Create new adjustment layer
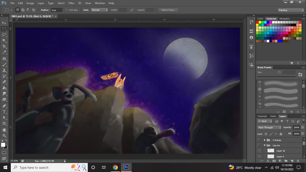Viewport: 306px width, 172px height. click(280, 161)
